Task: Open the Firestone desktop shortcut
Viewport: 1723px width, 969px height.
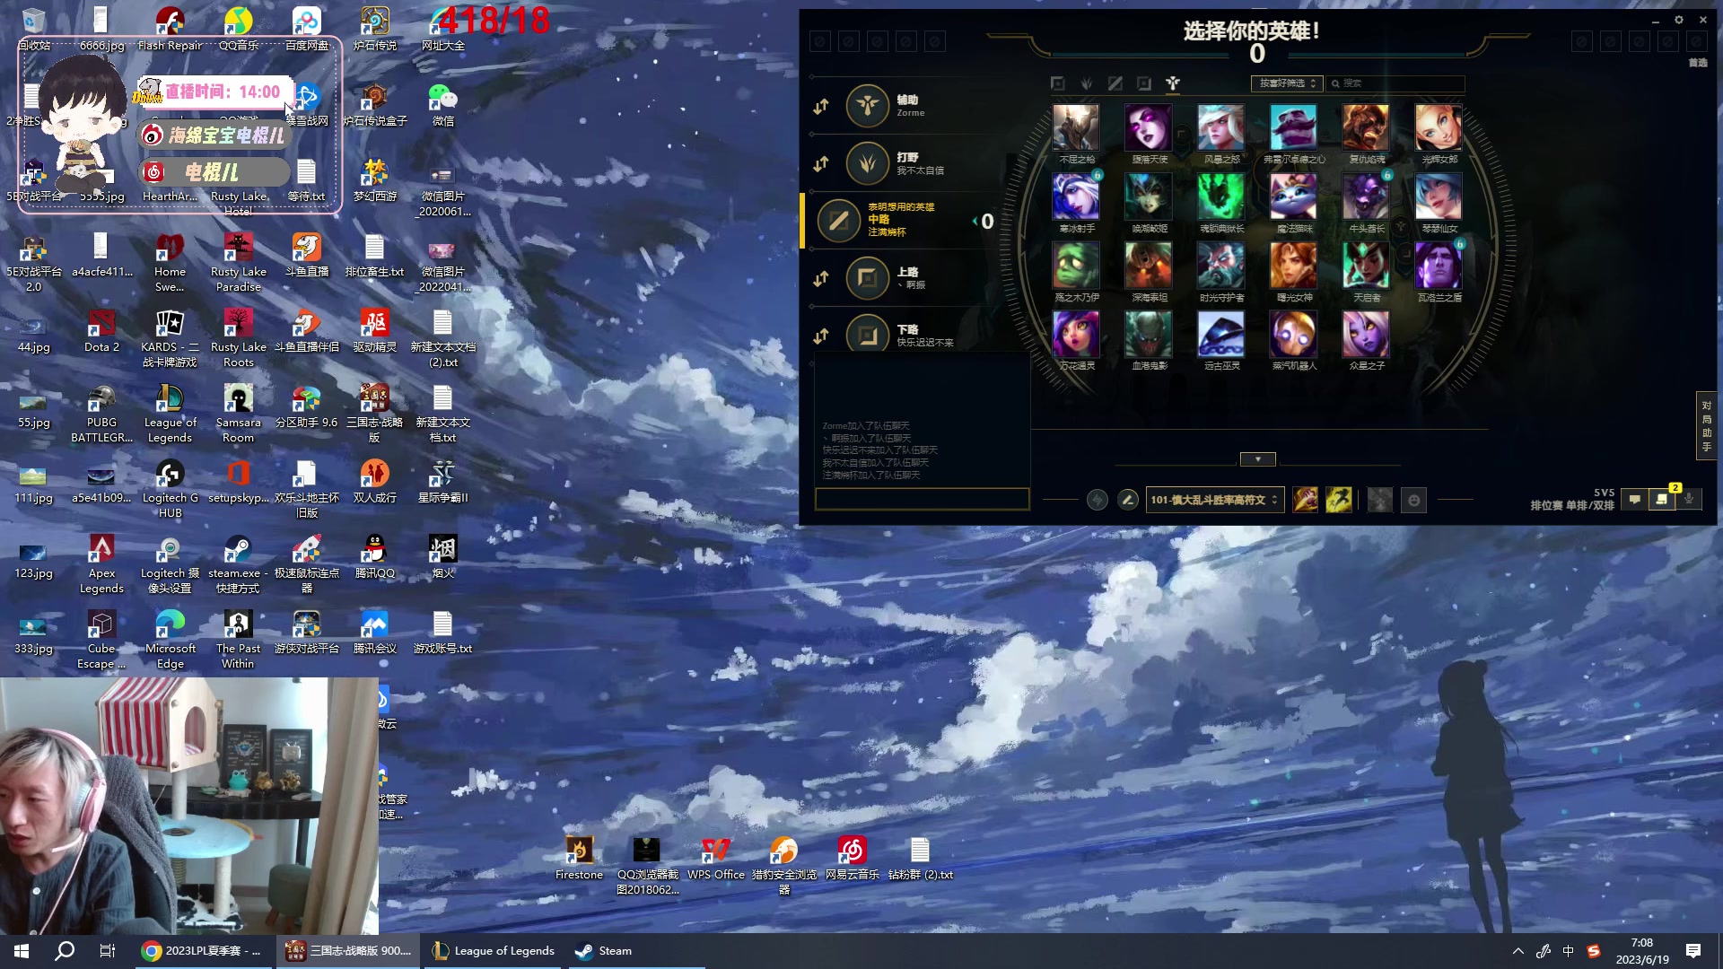Action: point(579,859)
